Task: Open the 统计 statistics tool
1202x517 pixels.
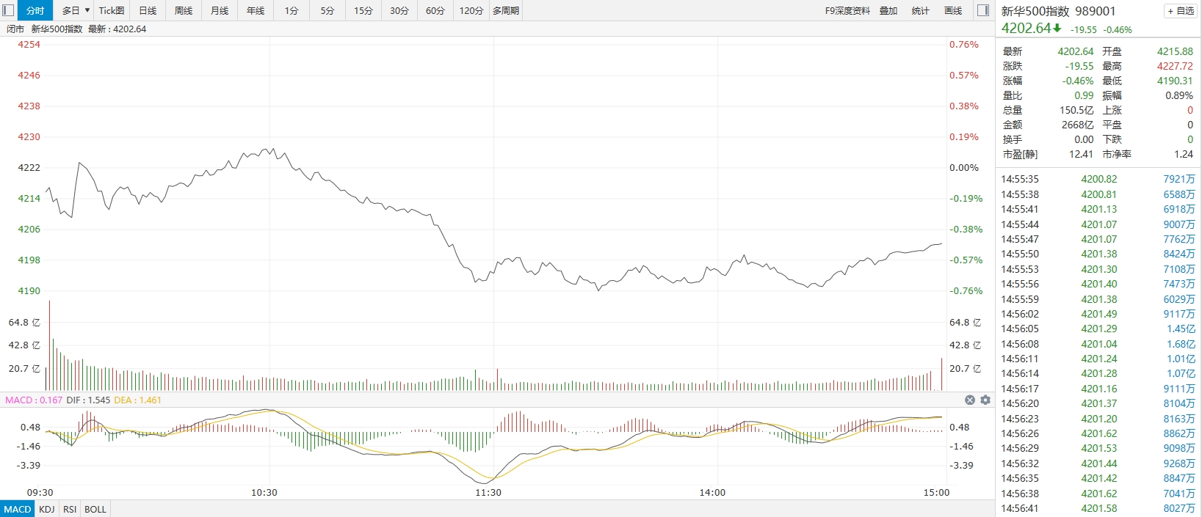Action: (x=920, y=10)
